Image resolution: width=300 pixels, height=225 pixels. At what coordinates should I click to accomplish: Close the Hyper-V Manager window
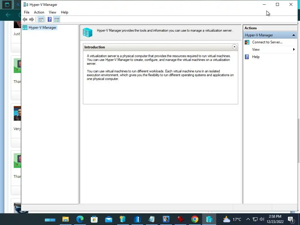(291, 4)
